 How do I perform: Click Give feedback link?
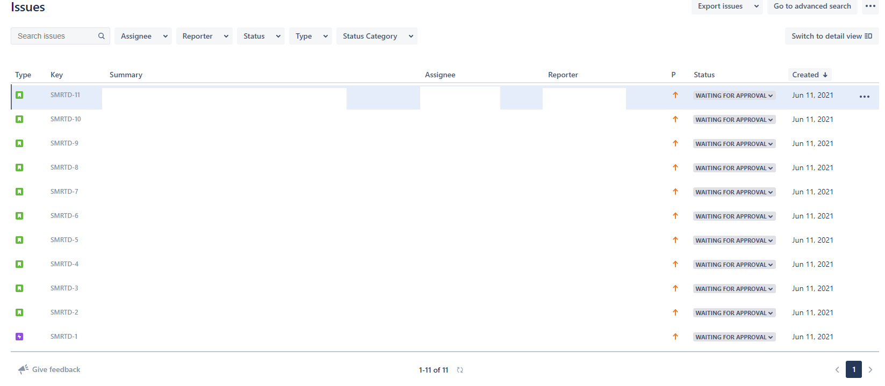pyautogui.click(x=49, y=369)
